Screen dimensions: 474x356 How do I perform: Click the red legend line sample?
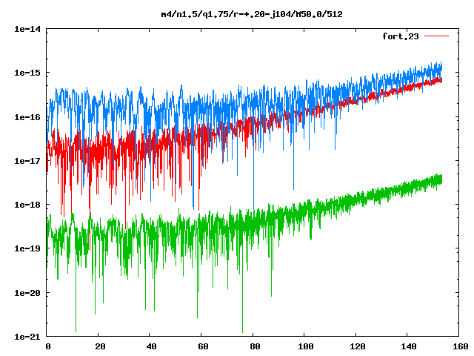[436, 36]
